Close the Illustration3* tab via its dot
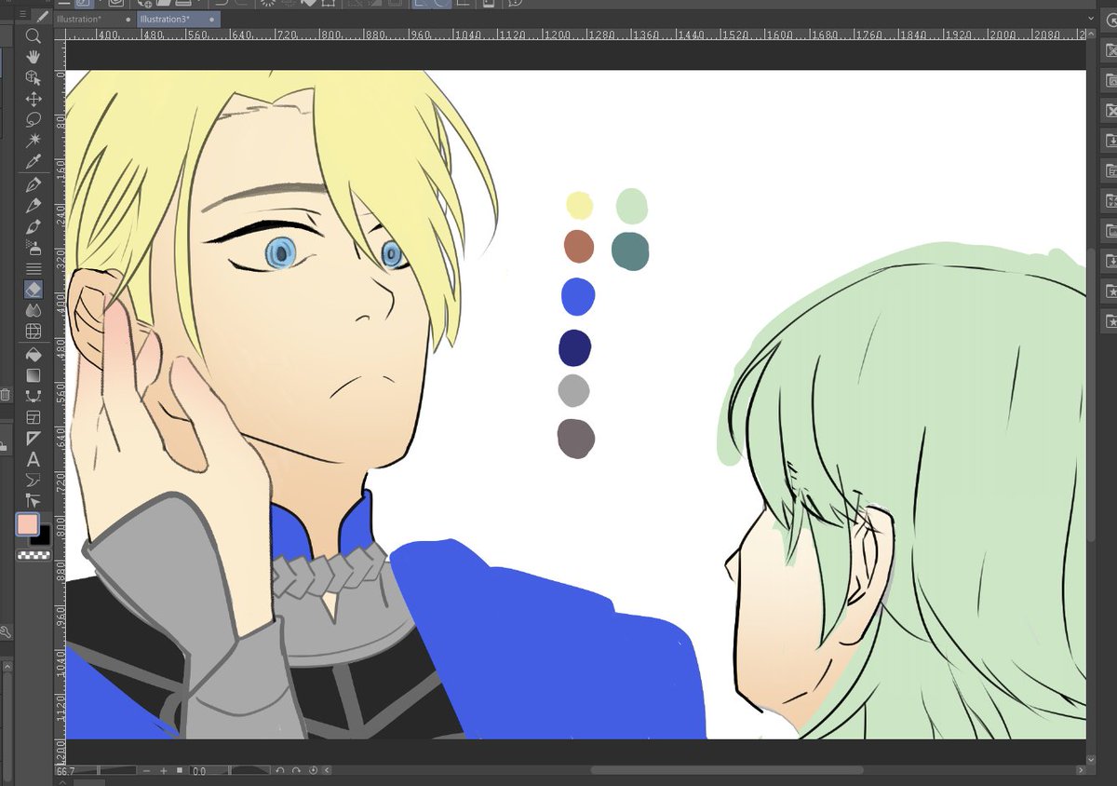This screenshot has width=1117, height=786. tap(211, 19)
